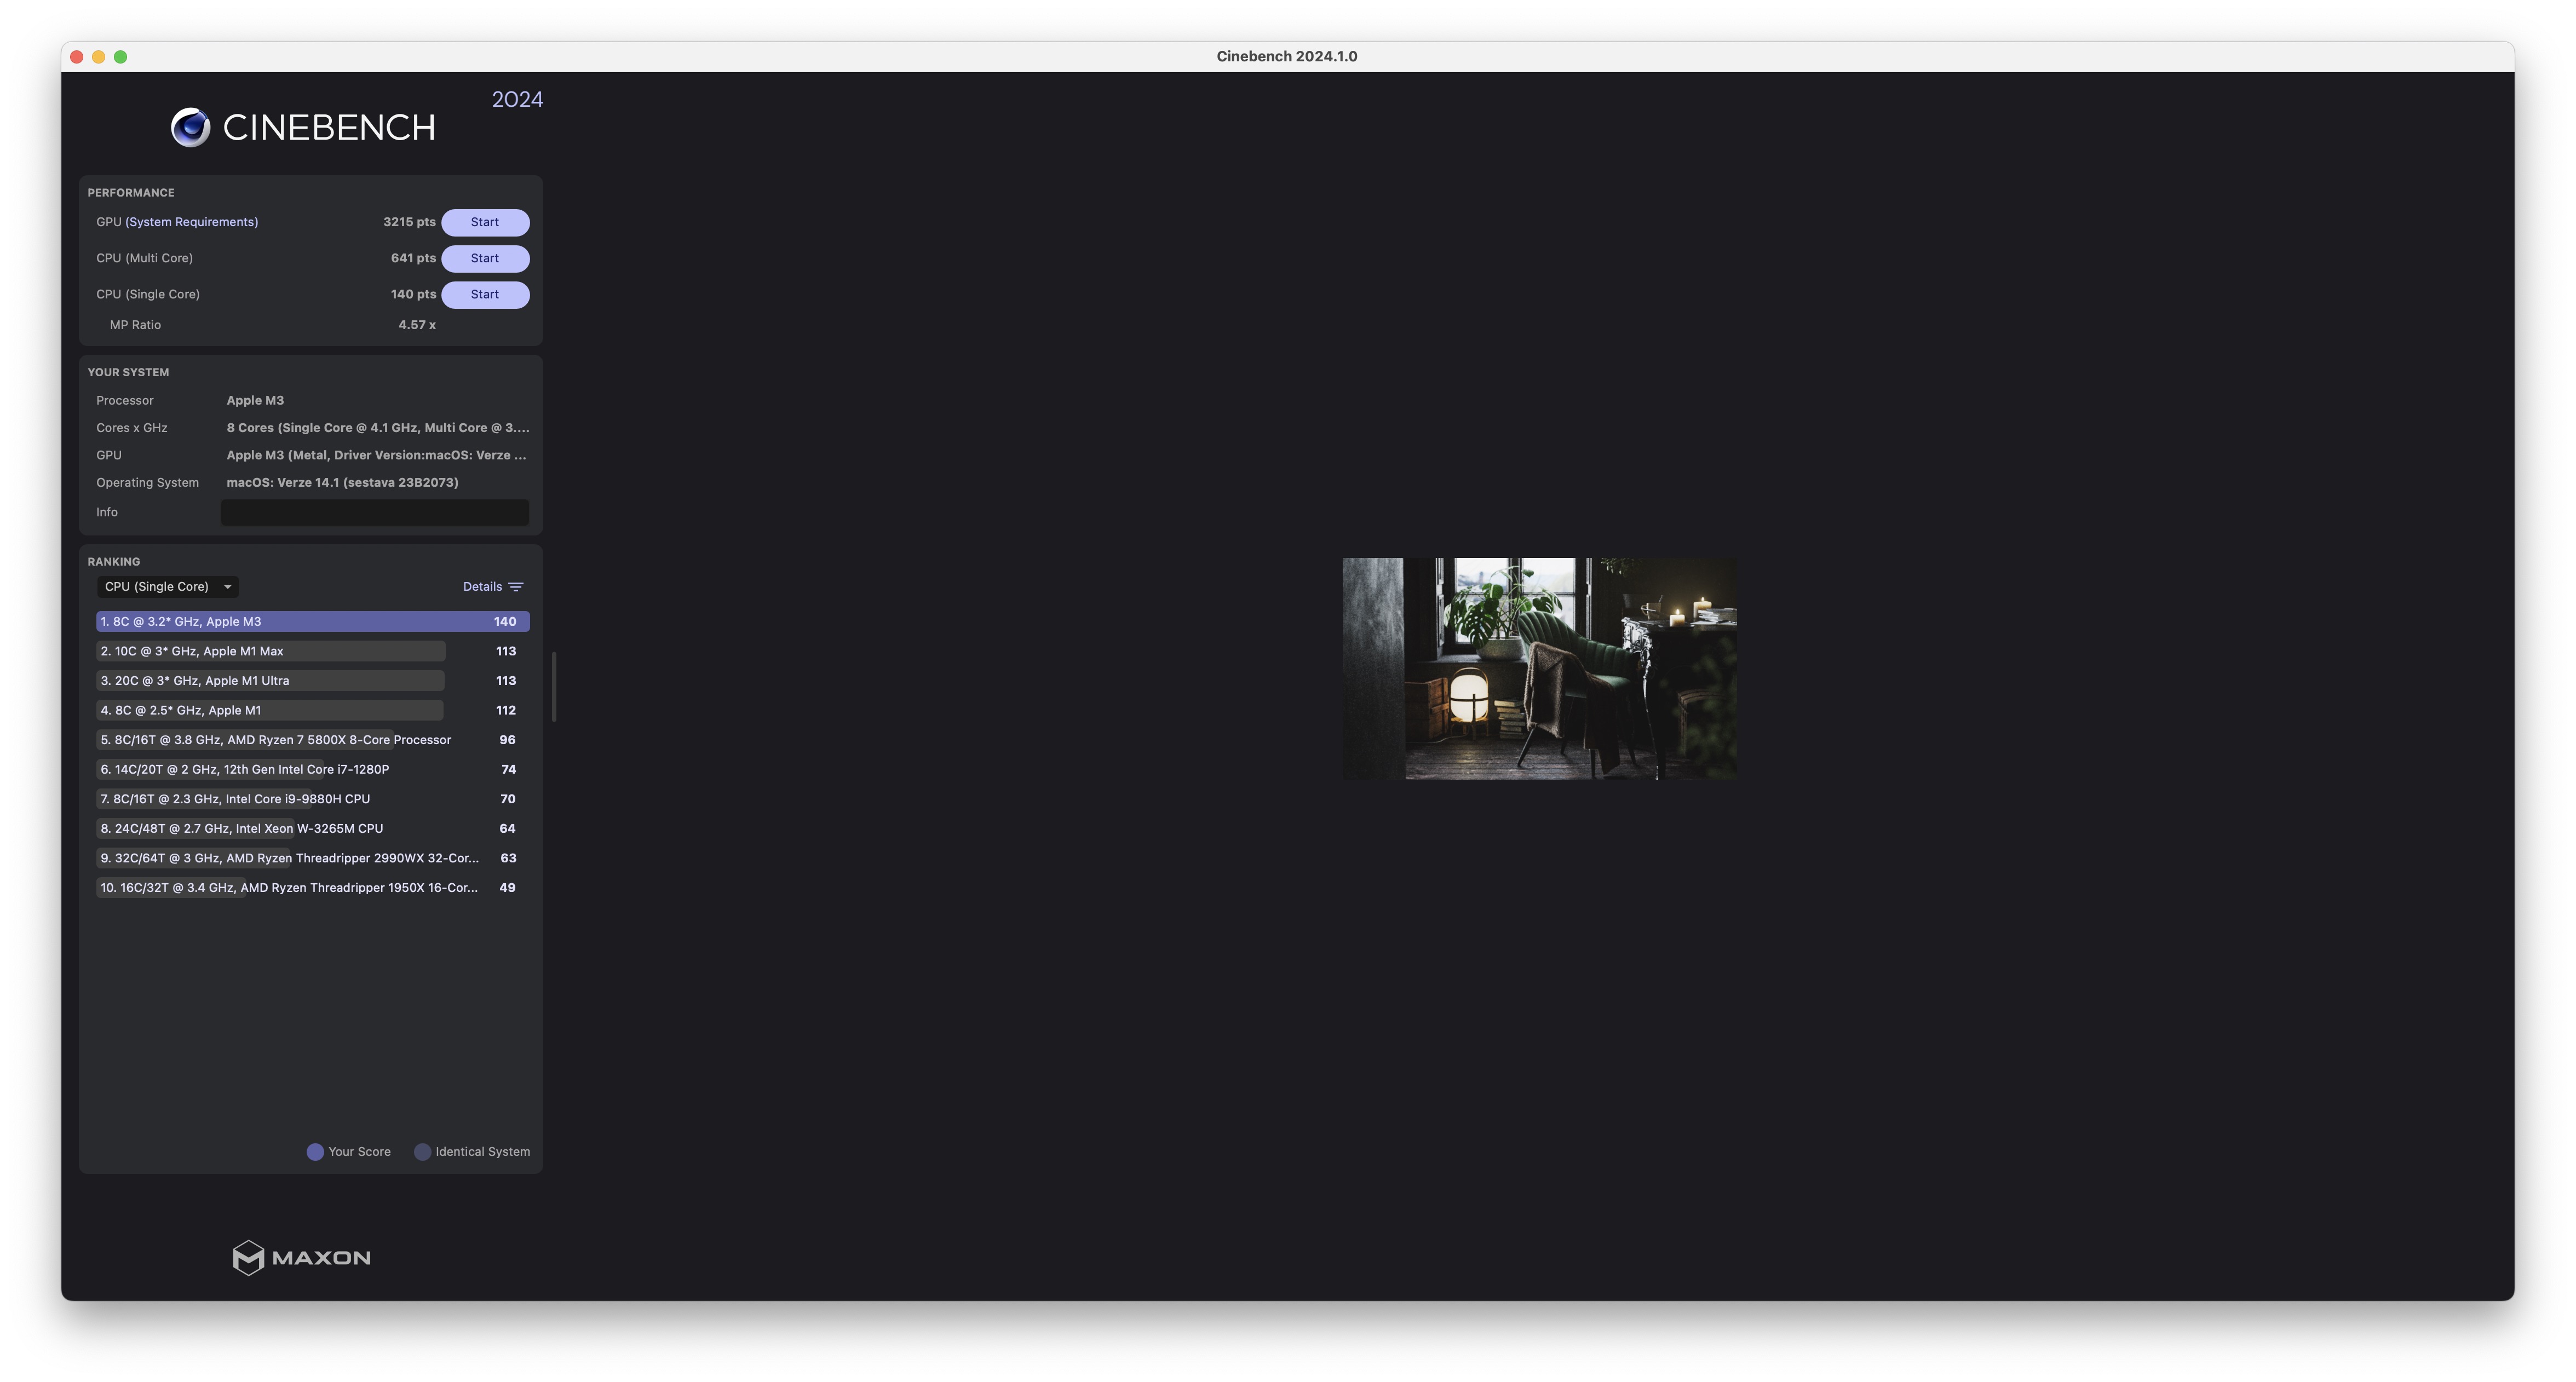Toggle ranking Details view

point(482,587)
